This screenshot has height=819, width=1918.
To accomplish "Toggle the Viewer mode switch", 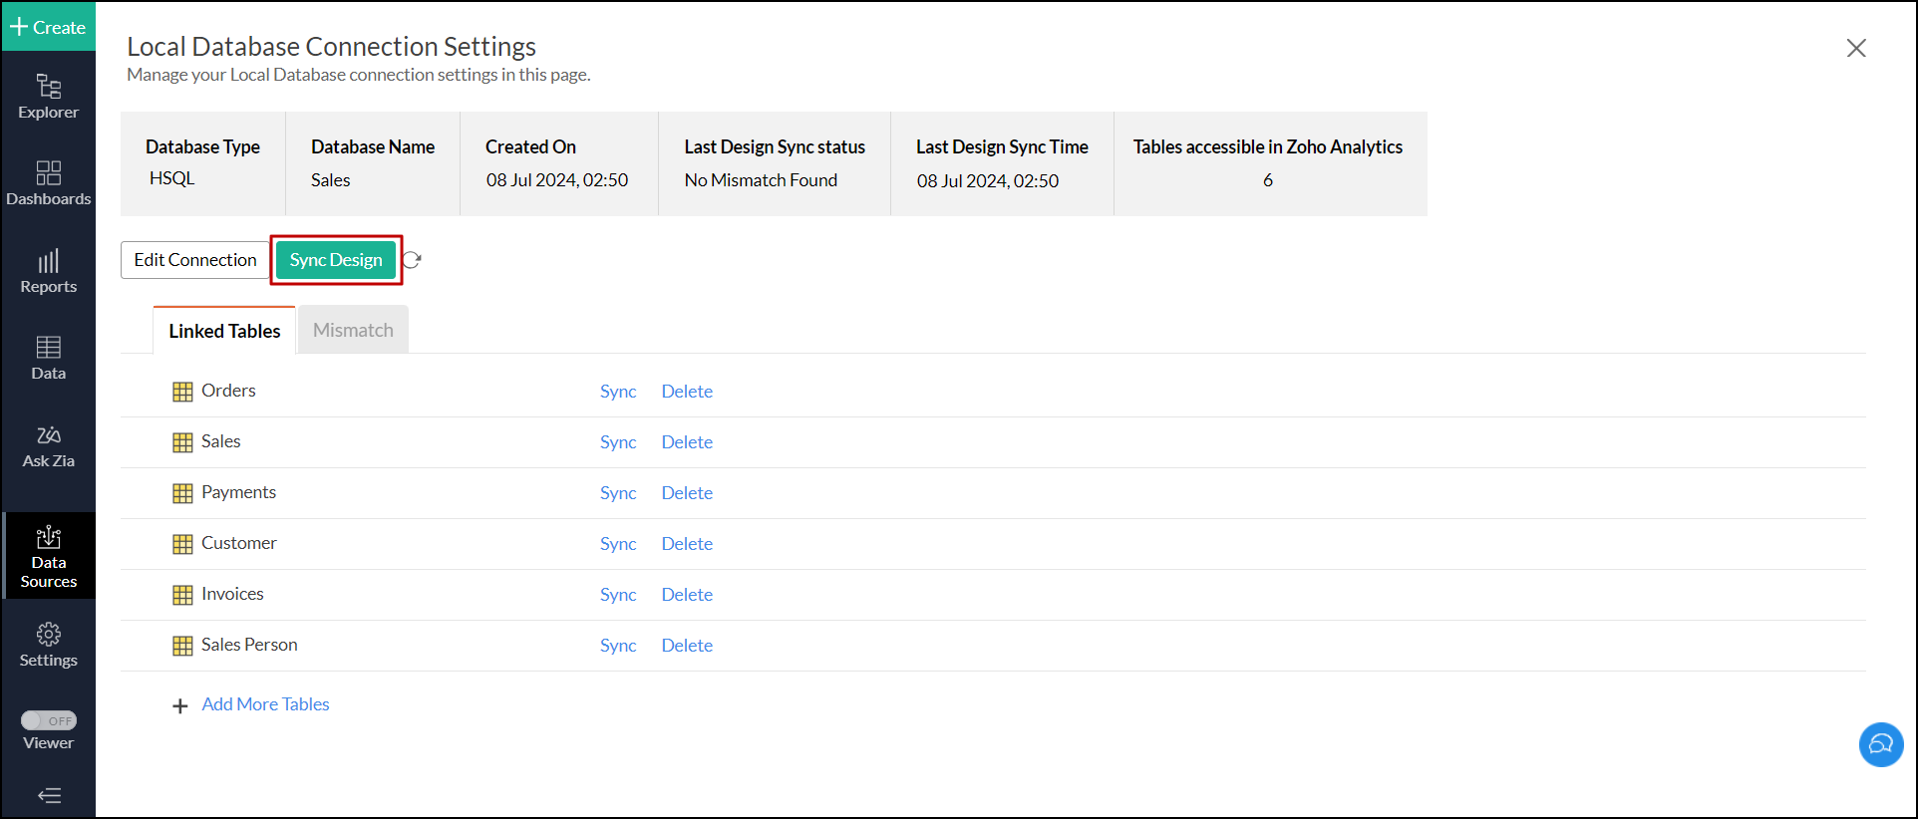I will (48, 720).
